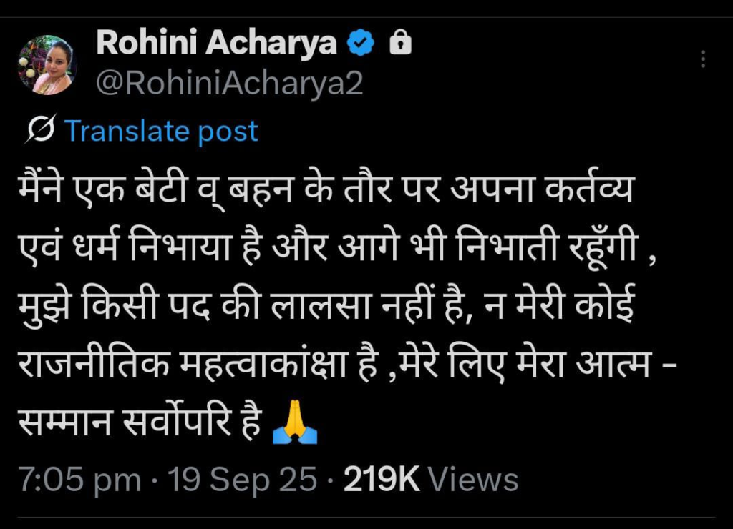Click the 219K view count
Screen dimensions: 733x529
[x=382, y=480]
